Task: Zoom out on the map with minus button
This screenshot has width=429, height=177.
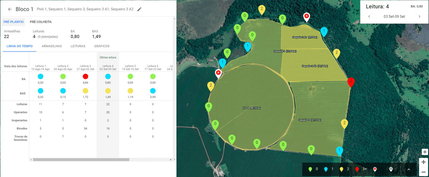Action: pos(423,172)
